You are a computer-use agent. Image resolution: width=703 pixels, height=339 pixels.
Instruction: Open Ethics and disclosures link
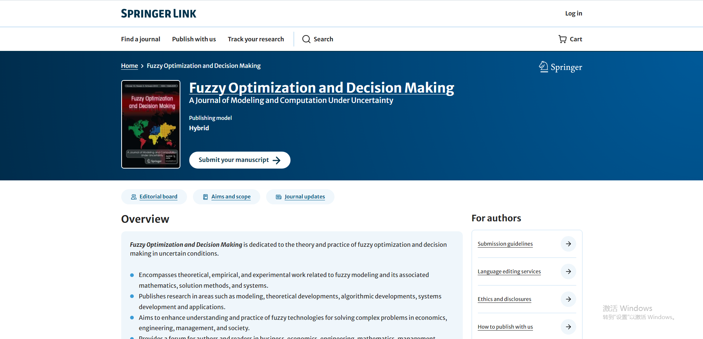click(505, 299)
